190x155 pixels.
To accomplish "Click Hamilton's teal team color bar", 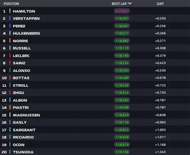I will pyautogui.click(x=10, y=11).
